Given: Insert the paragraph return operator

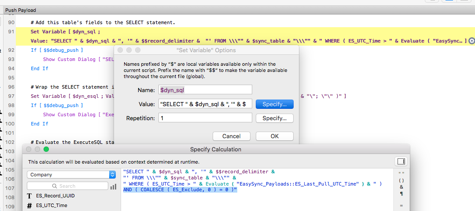Looking at the screenshot, I should point(401,193).
